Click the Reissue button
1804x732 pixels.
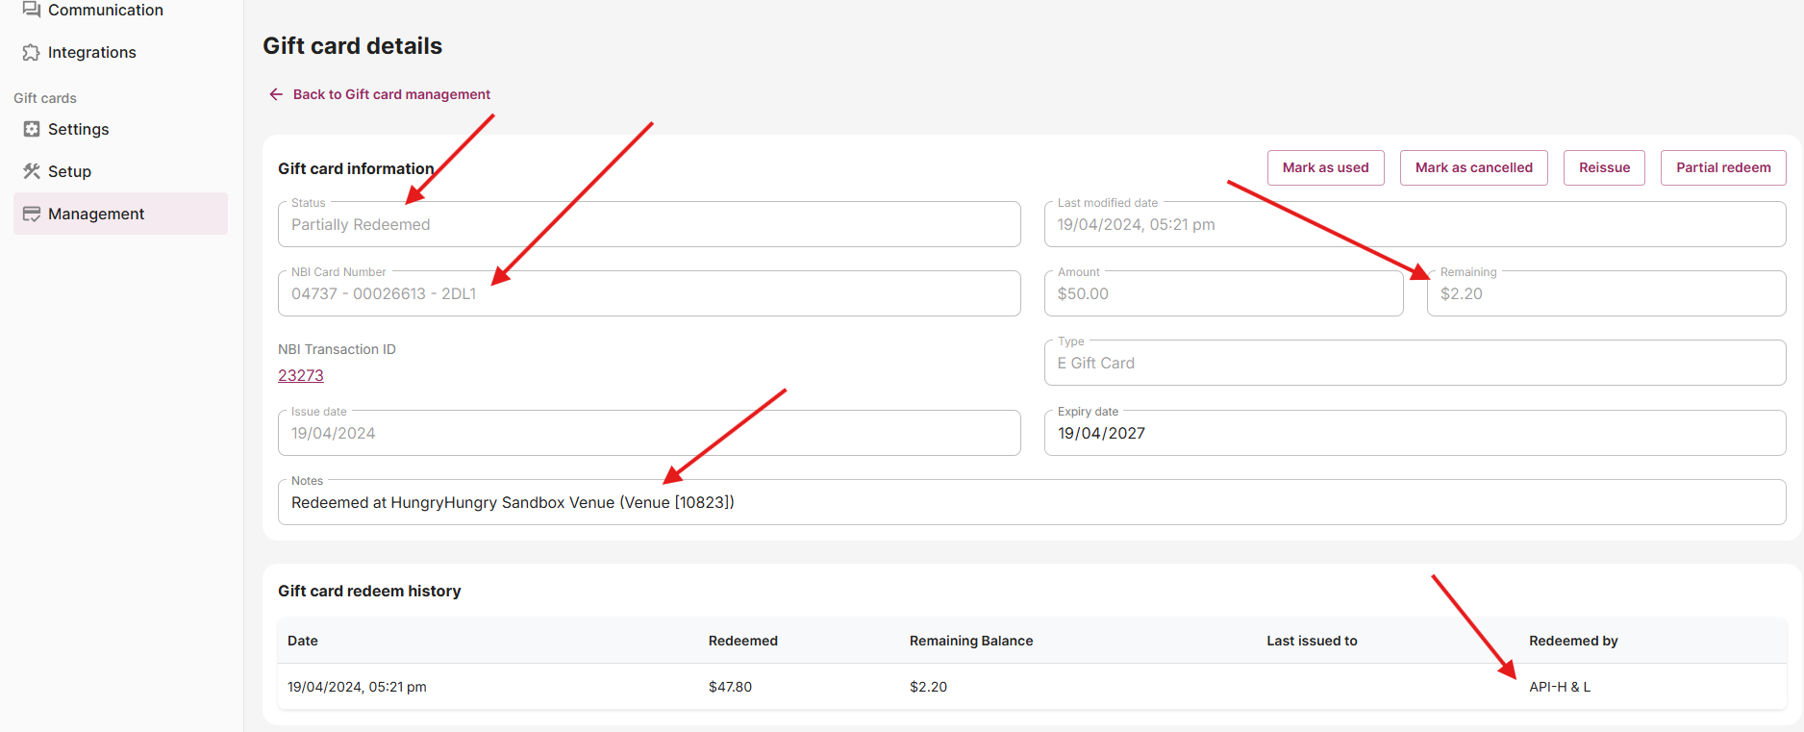point(1604,167)
